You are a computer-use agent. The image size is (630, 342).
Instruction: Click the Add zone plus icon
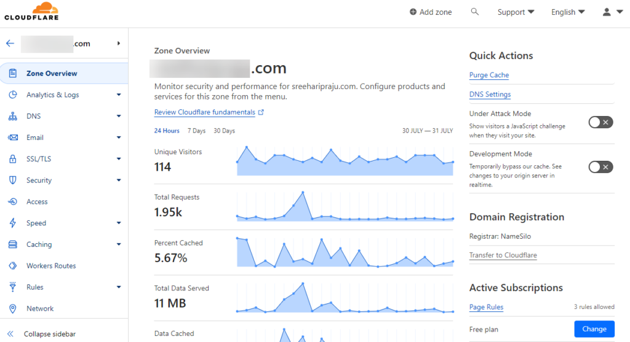click(x=413, y=12)
